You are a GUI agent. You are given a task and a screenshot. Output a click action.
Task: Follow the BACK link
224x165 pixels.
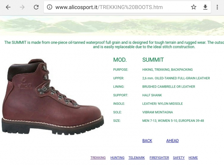pyautogui.click(x=147, y=141)
